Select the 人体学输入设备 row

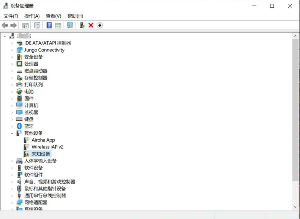tap(40, 161)
